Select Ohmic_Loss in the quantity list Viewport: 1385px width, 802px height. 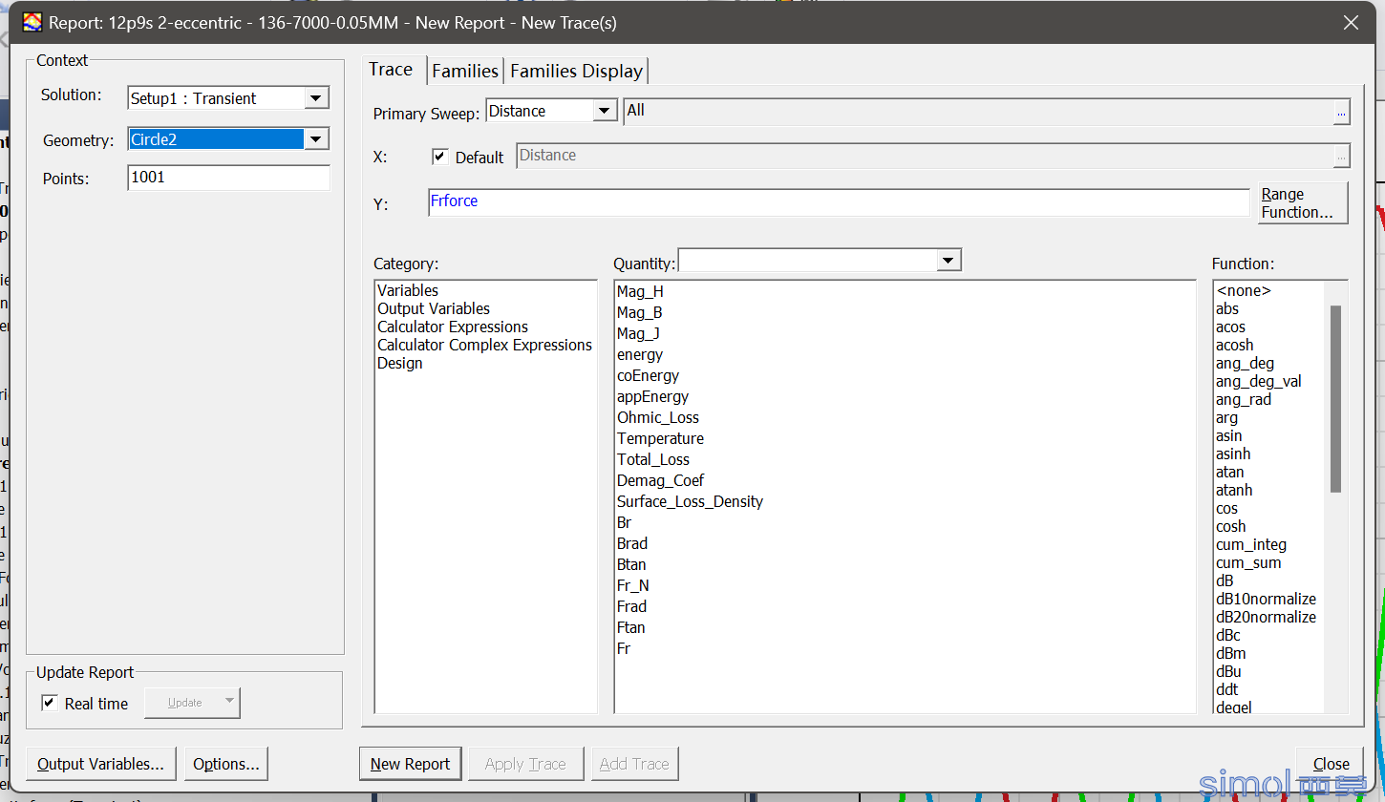click(x=658, y=417)
